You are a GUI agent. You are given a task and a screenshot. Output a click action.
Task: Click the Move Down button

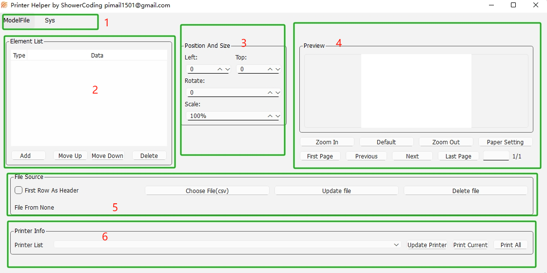pyautogui.click(x=107, y=156)
